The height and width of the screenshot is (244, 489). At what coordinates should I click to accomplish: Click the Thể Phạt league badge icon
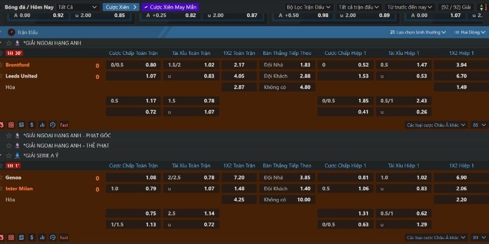(x=18, y=145)
